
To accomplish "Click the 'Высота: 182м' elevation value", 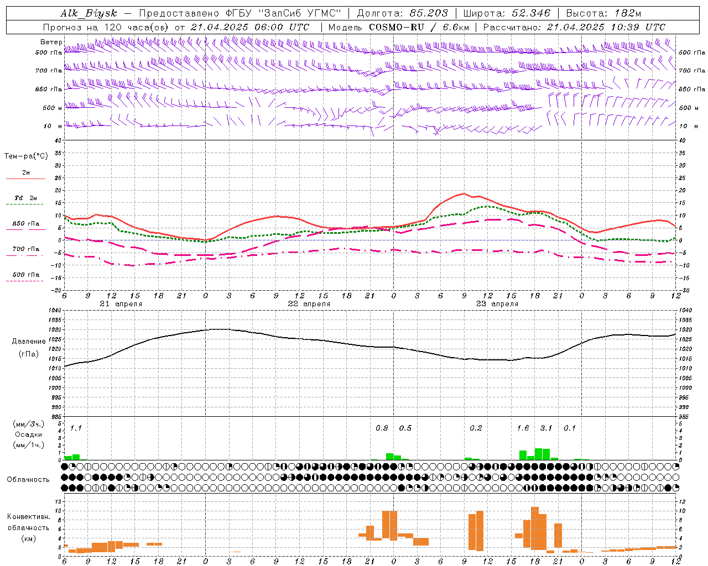I will [x=604, y=14].
